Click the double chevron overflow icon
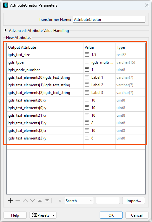This screenshot has width=152, height=222. pos(60,200)
